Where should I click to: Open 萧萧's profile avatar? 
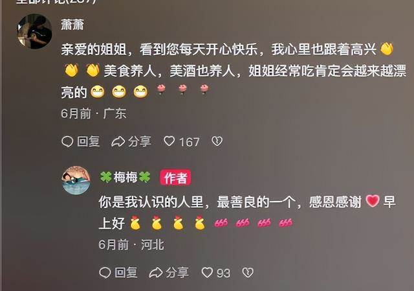click(x=34, y=32)
